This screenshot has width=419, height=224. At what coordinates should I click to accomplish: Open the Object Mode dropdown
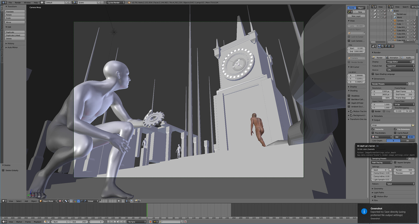point(48,201)
